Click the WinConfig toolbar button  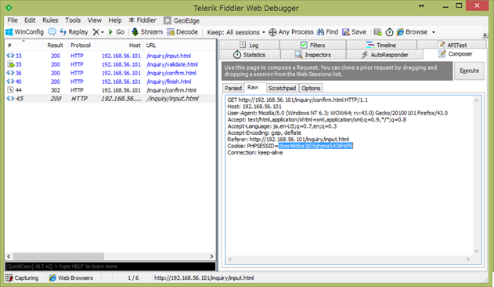[24, 32]
